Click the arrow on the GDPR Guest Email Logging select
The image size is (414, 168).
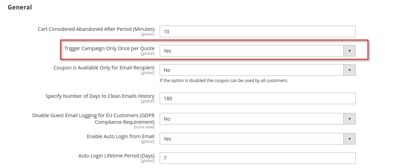(x=349, y=119)
